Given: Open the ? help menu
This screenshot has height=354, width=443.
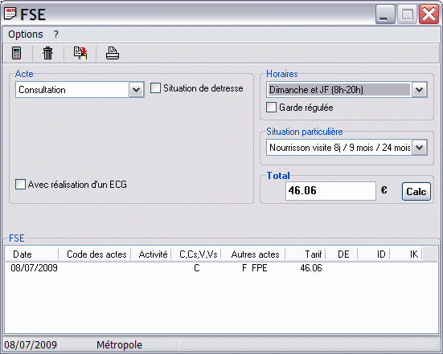Looking at the screenshot, I should click(56, 35).
